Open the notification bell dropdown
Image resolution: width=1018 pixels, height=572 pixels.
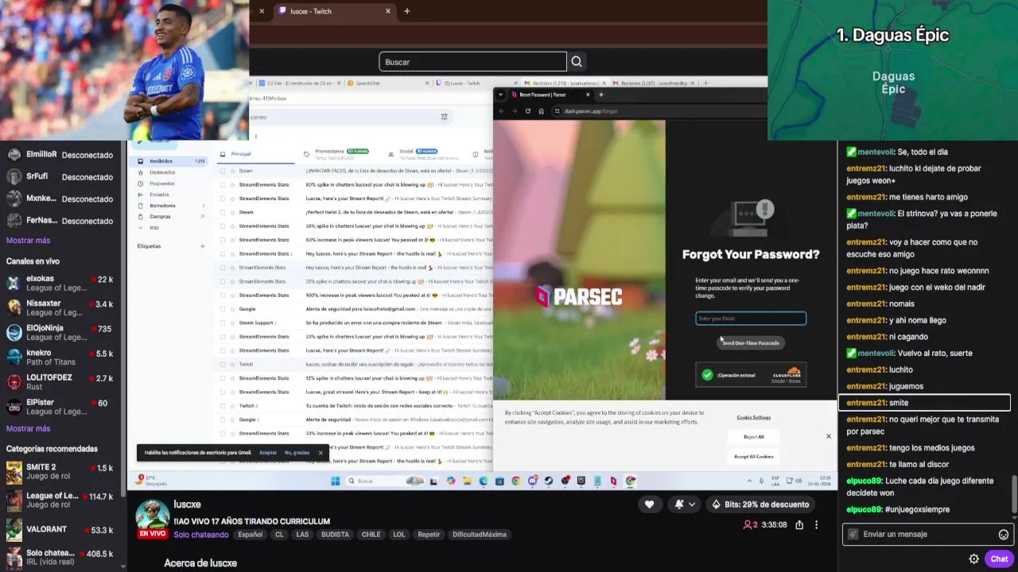coord(686,504)
